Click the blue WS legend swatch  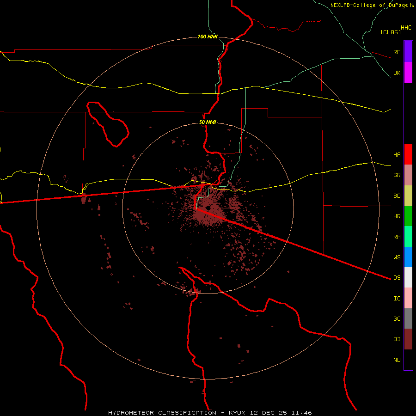click(408, 257)
